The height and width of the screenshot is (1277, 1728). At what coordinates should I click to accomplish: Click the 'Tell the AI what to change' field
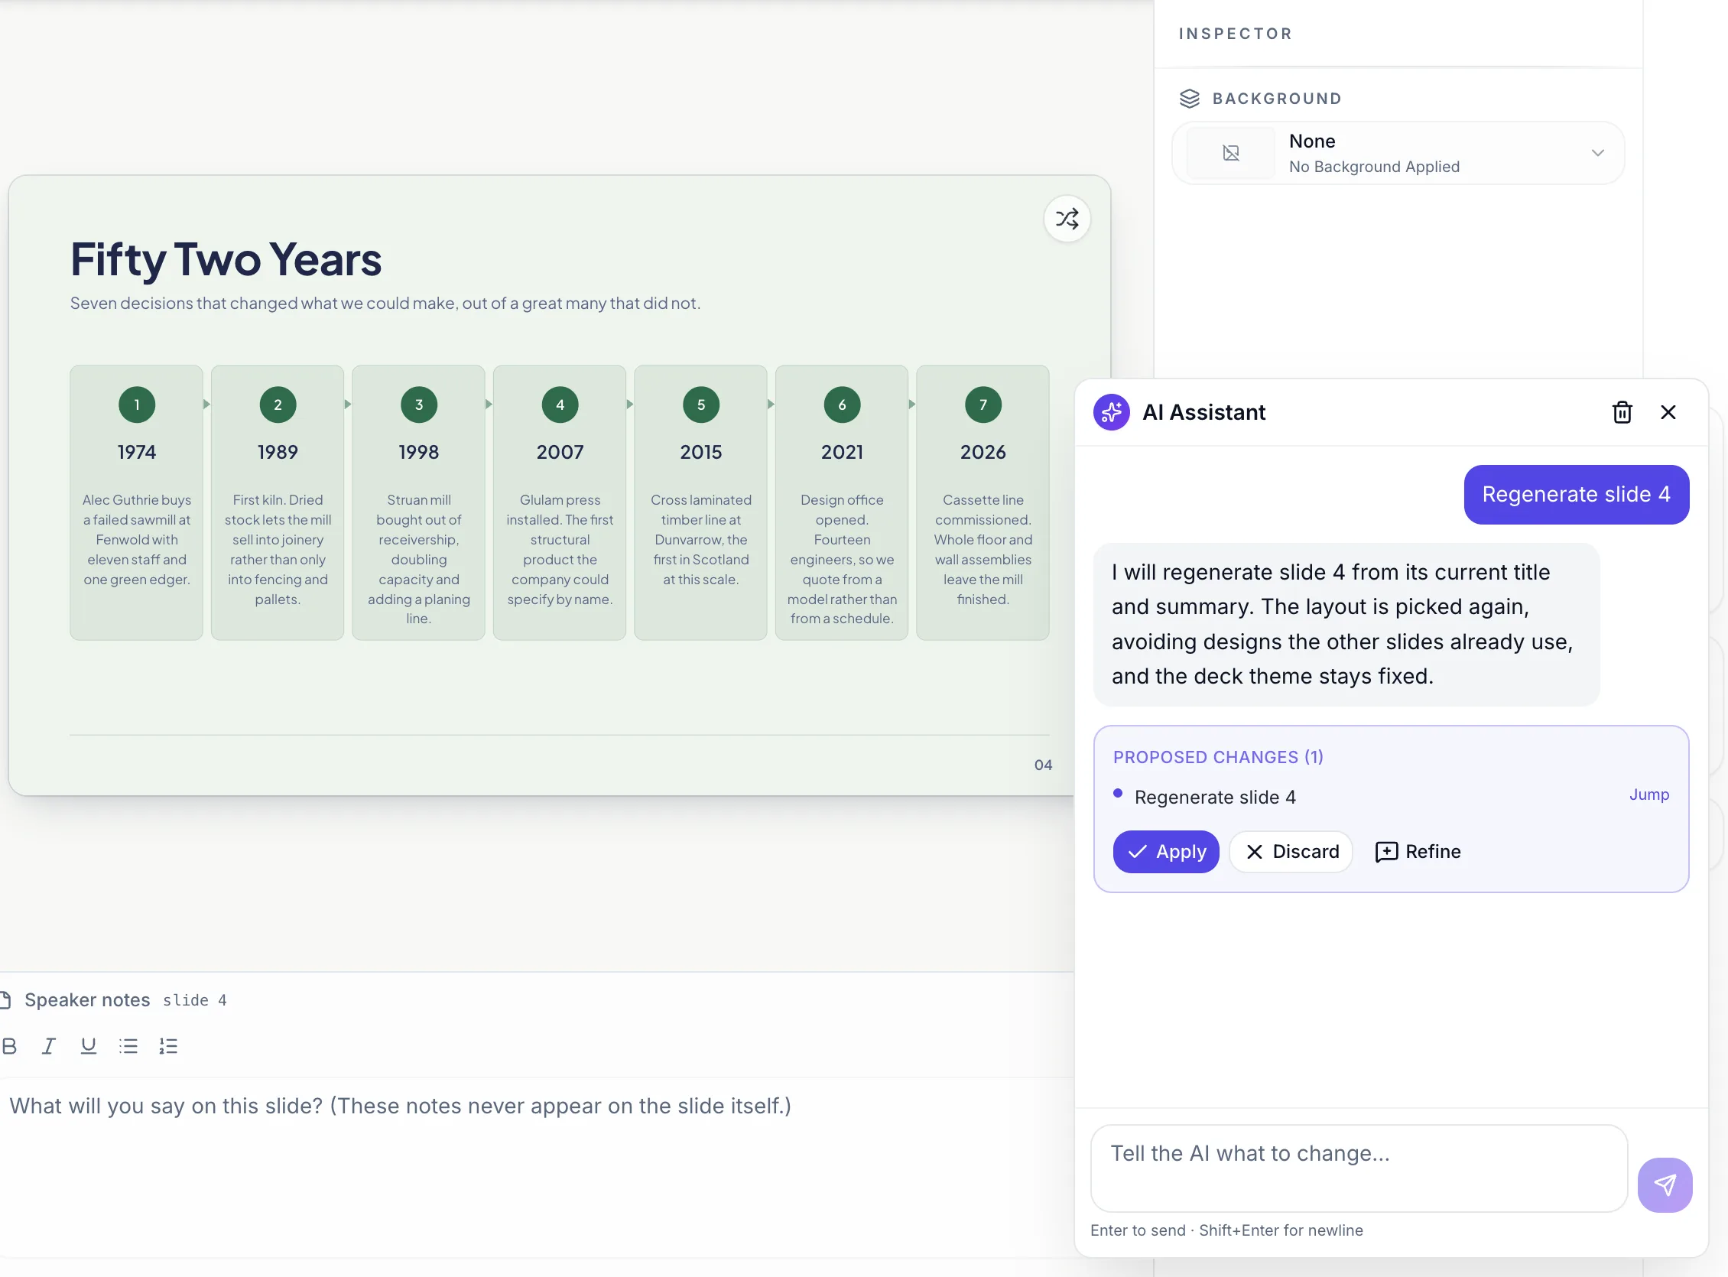1359,1168
